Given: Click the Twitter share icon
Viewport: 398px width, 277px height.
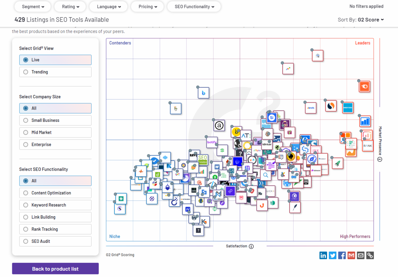Looking at the screenshot, I should 332,255.
